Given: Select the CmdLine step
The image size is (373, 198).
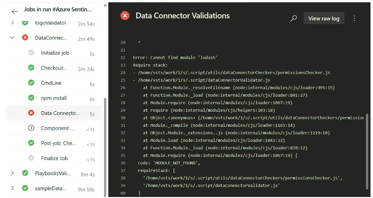Looking at the screenshot, I should click(x=54, y=83).
